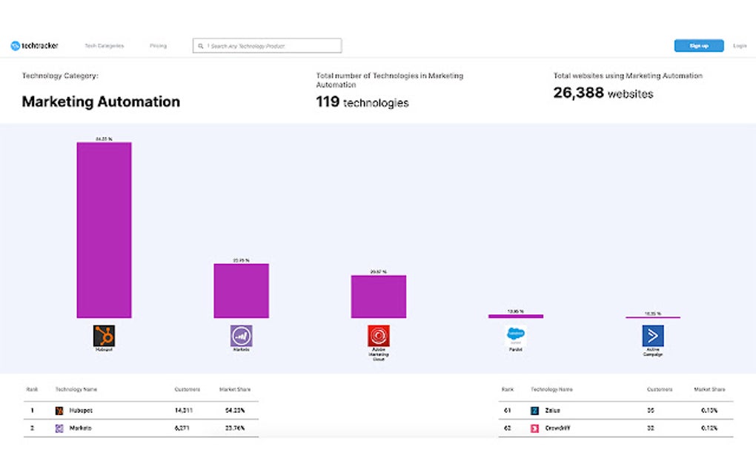Open the Pricing page
The height and width of the screenshot is (473, 756).
159,45
